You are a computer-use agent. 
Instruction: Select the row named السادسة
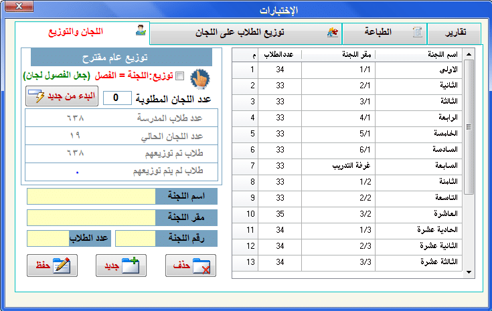tap(347, 150)
